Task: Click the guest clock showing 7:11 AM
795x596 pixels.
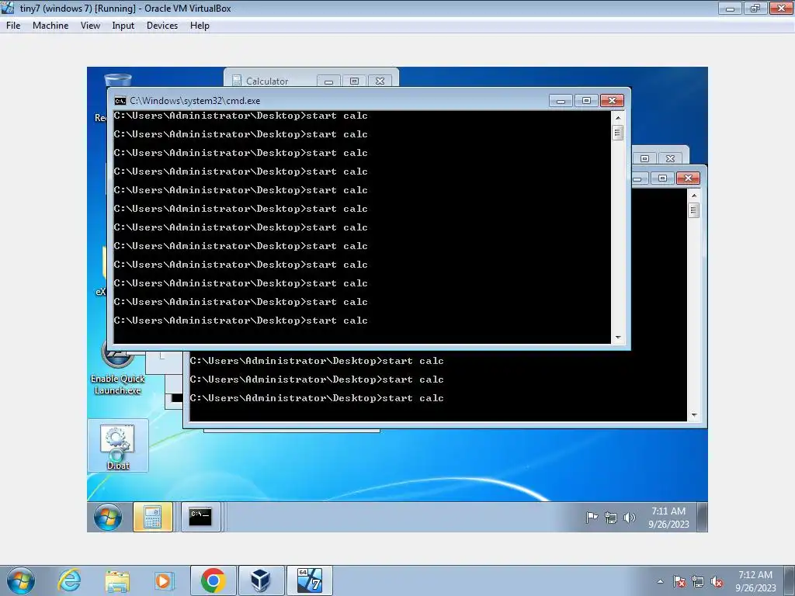Action: coord(668,518)
